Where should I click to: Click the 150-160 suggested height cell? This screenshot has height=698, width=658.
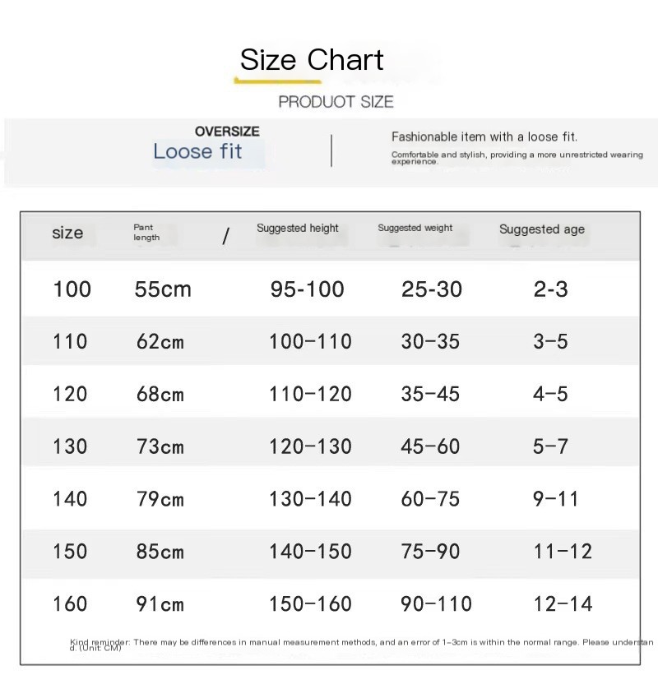(x=310, y=604)
